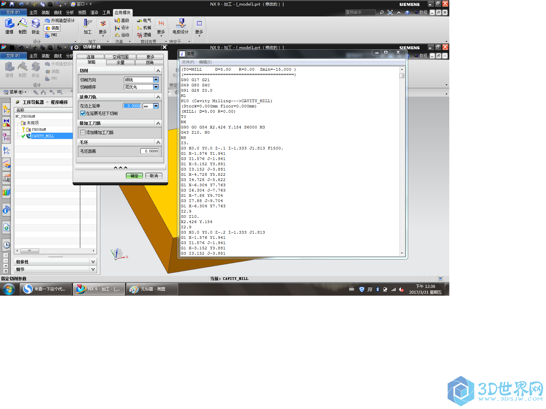Select the 曲线 ribbon tab
This screenshot has height=409, width=546.
point(58,12)
